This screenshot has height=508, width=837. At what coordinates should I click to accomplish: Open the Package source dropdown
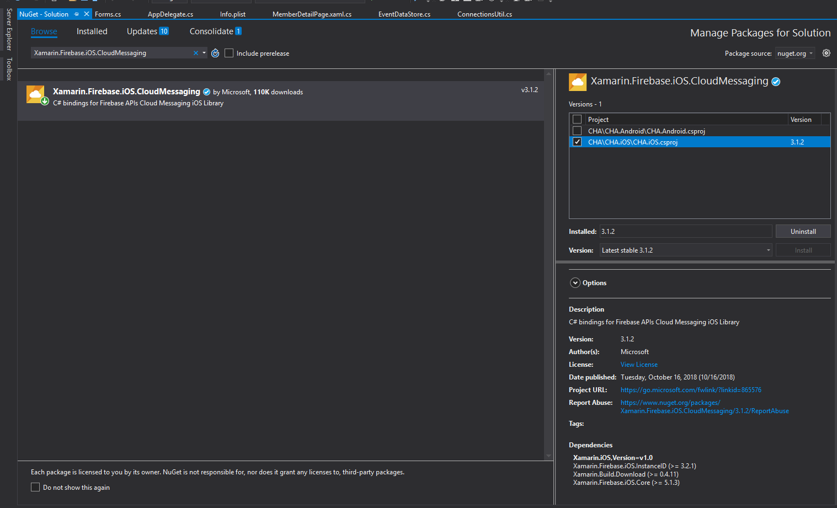pyautogui.click(x=795, y=54)
